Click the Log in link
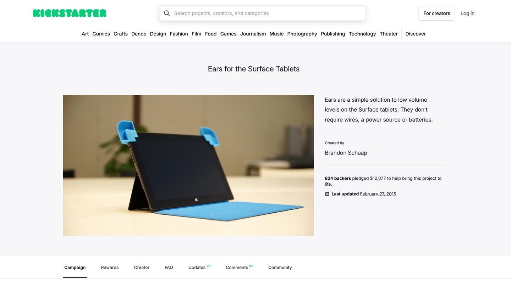The image size is (511, 287). 467,13
